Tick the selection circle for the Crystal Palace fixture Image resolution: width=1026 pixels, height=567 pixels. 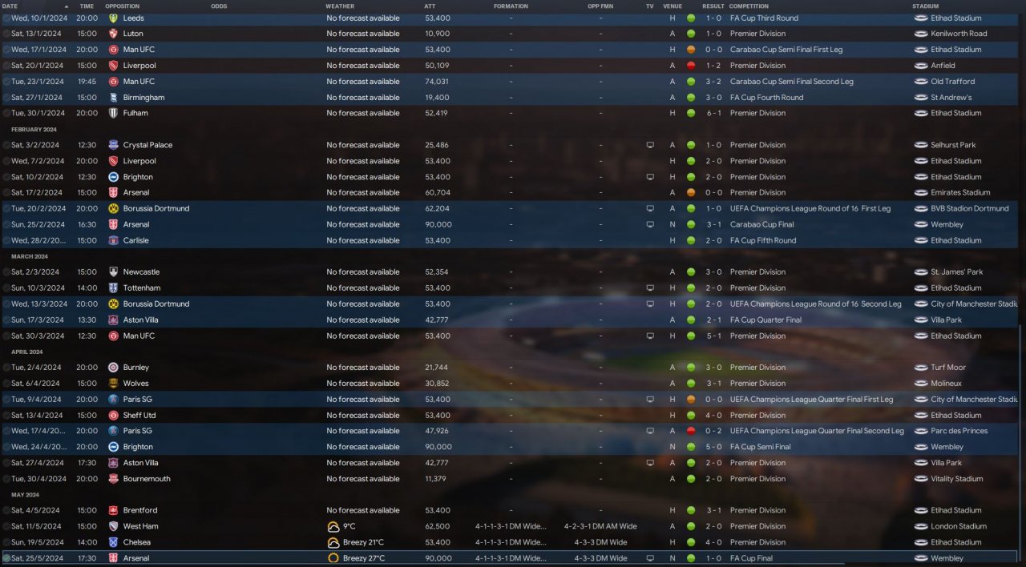pyautogui.click(x=6, y=145)
